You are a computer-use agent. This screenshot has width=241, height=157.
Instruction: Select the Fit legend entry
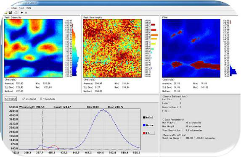(x=148, y=133)
